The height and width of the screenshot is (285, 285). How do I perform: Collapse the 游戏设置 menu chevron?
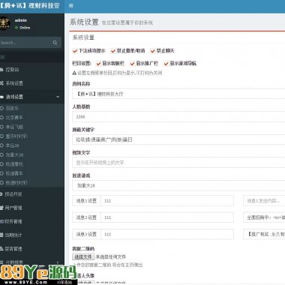58,97
